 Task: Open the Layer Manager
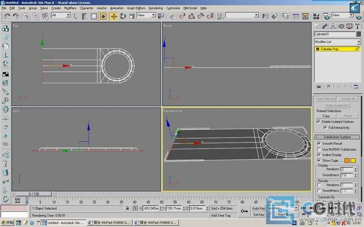pos(285,16)
